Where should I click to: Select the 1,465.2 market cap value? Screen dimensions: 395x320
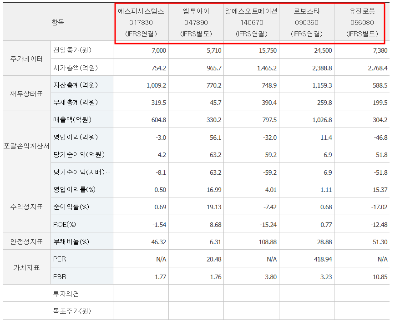[x=267, y=68]
